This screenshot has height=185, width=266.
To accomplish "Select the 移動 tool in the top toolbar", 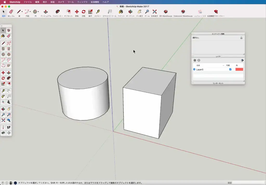I will click(x=77, y=13).
